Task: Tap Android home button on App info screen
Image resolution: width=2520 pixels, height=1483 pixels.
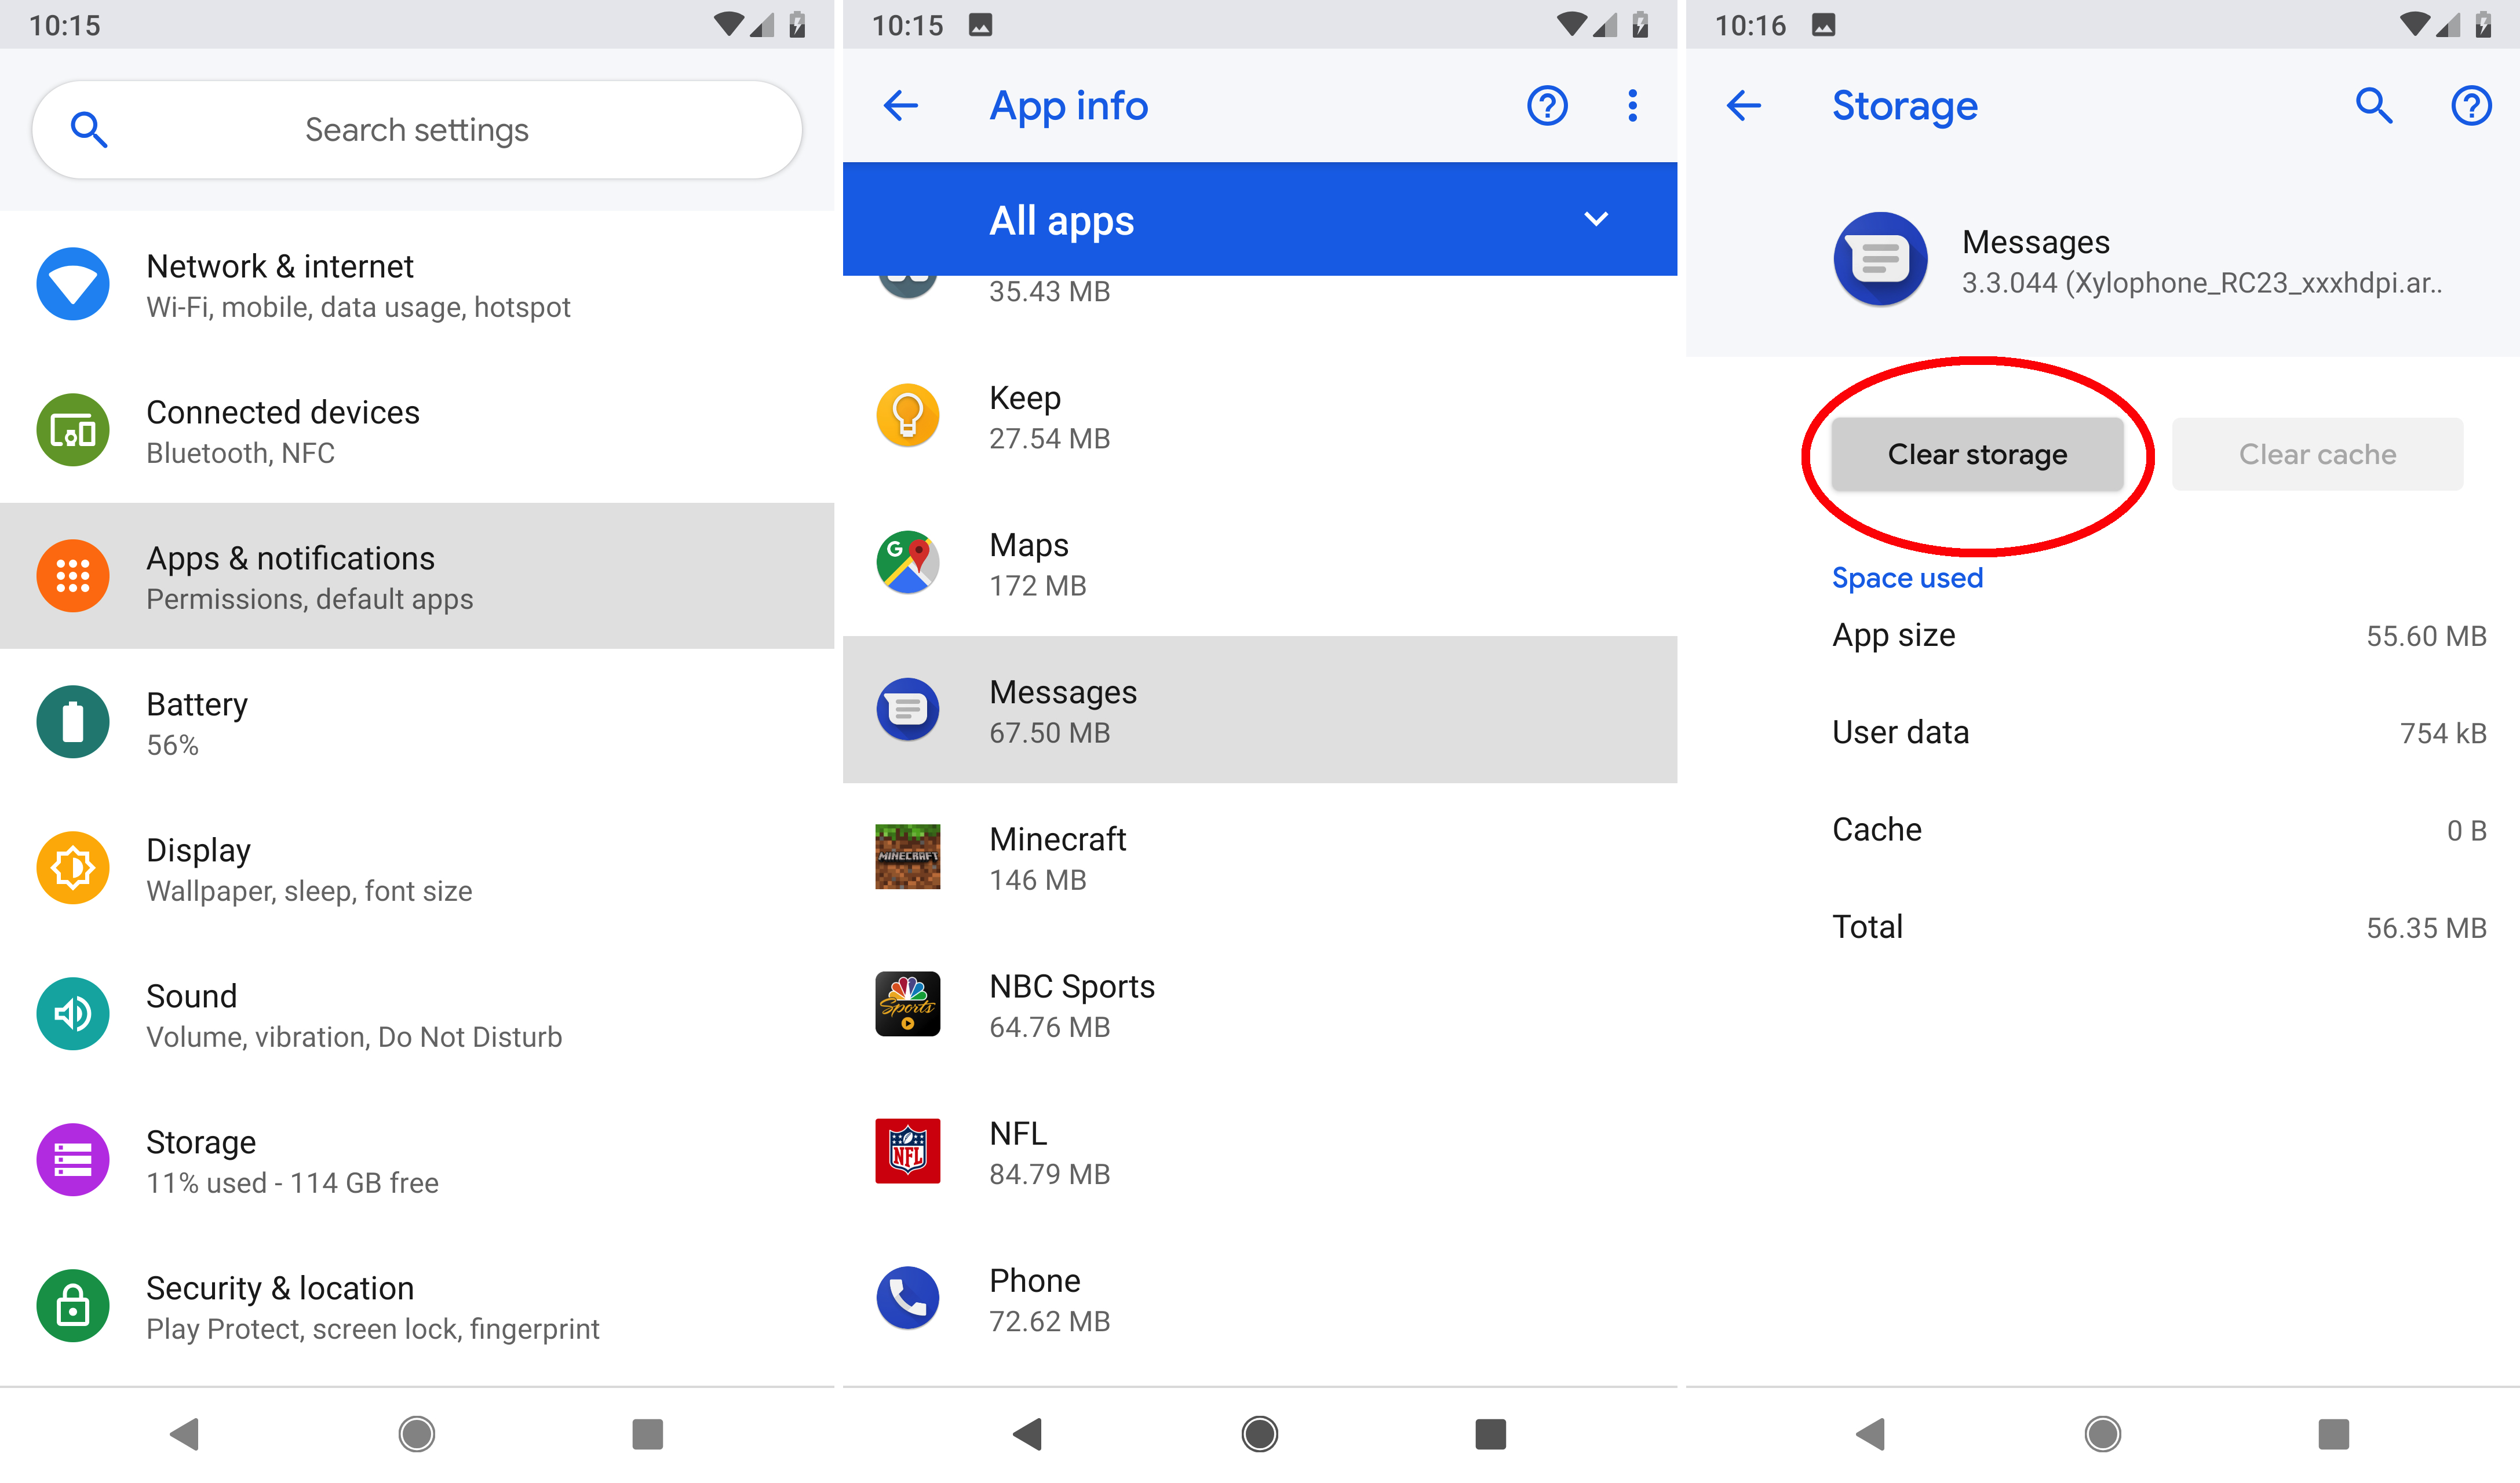Action: coord(1260,1435)
